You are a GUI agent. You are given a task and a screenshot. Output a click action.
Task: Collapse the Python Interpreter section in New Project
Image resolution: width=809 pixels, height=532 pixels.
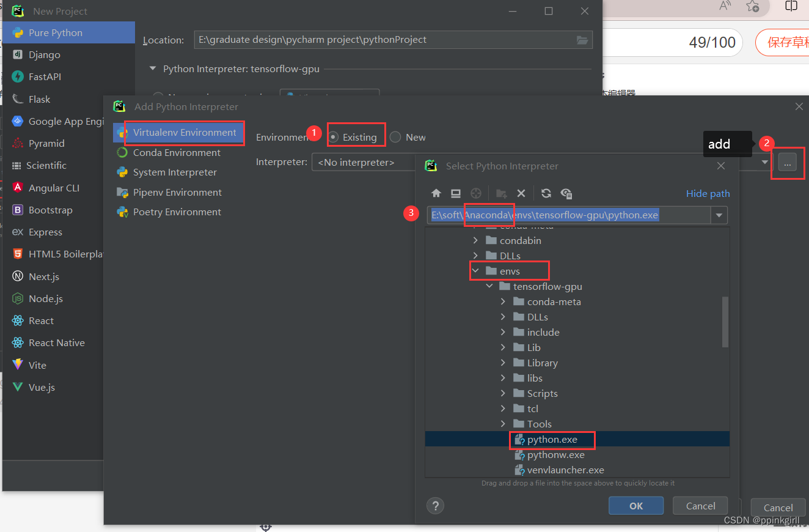coord(153,69)
